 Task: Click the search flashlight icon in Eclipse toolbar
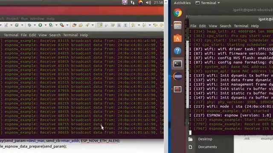pyautogui.click(x=87, y=25)
